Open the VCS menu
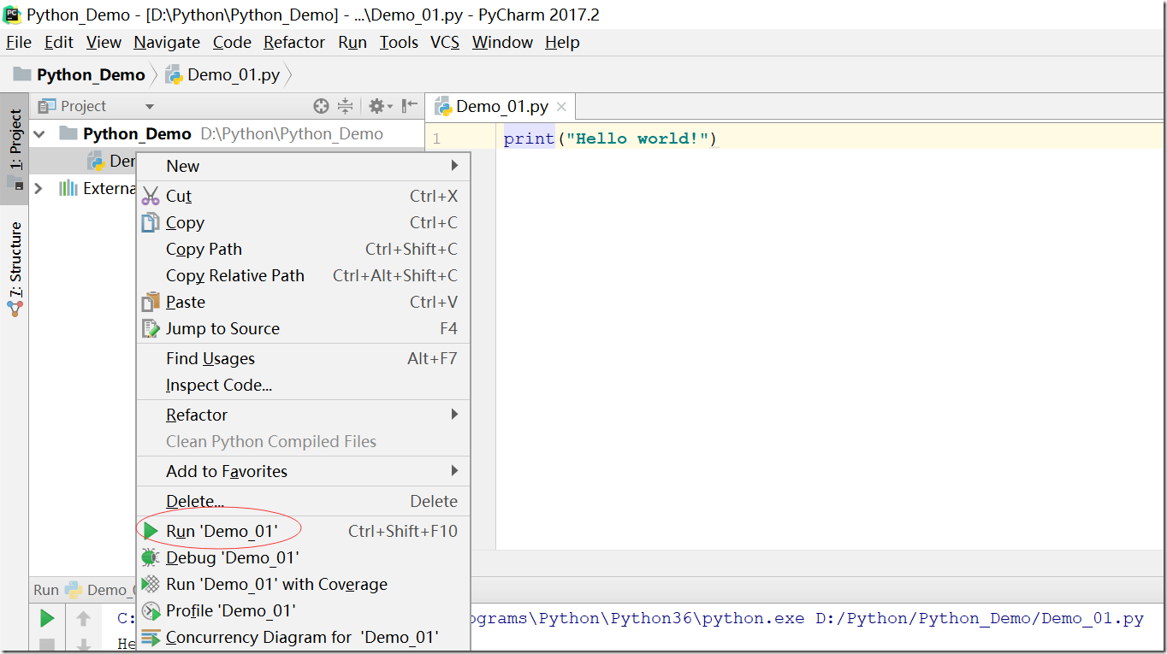The height and width of the screenshot is (654, 1167). coord(445,42)
